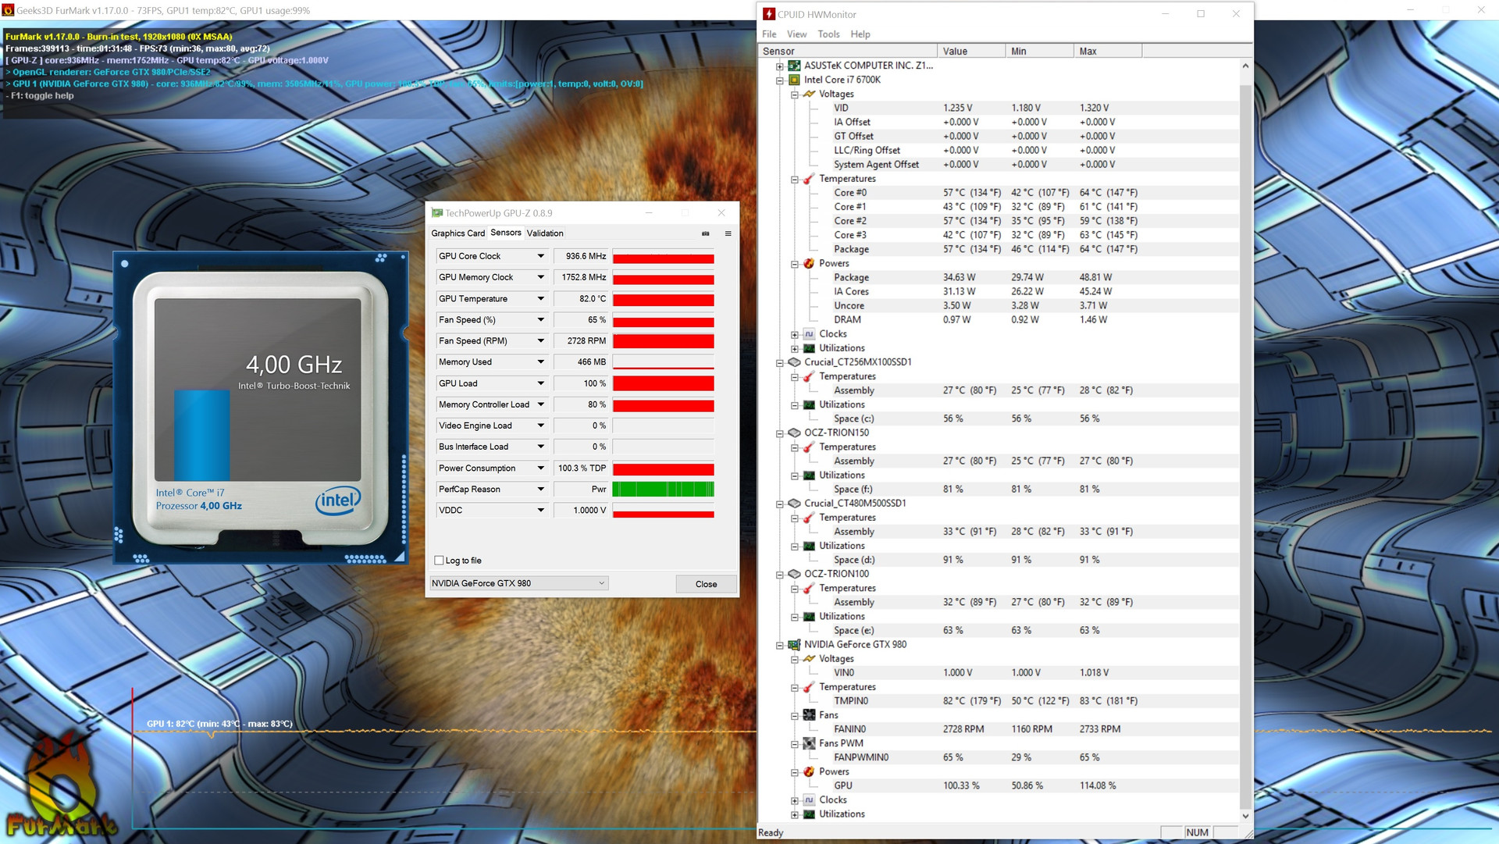Open the NVIDIA GeForce GTX 980 device selector
Viewport: 1499px width, 844px height.
(x=518, y=583)
